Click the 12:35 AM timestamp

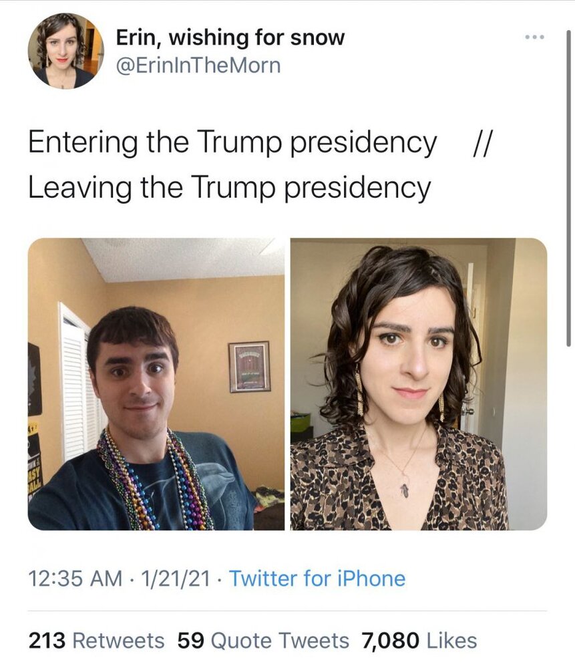coord(75,578)
